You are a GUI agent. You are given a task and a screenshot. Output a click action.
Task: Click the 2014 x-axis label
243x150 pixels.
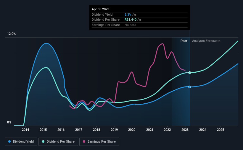tap(25, 130)
